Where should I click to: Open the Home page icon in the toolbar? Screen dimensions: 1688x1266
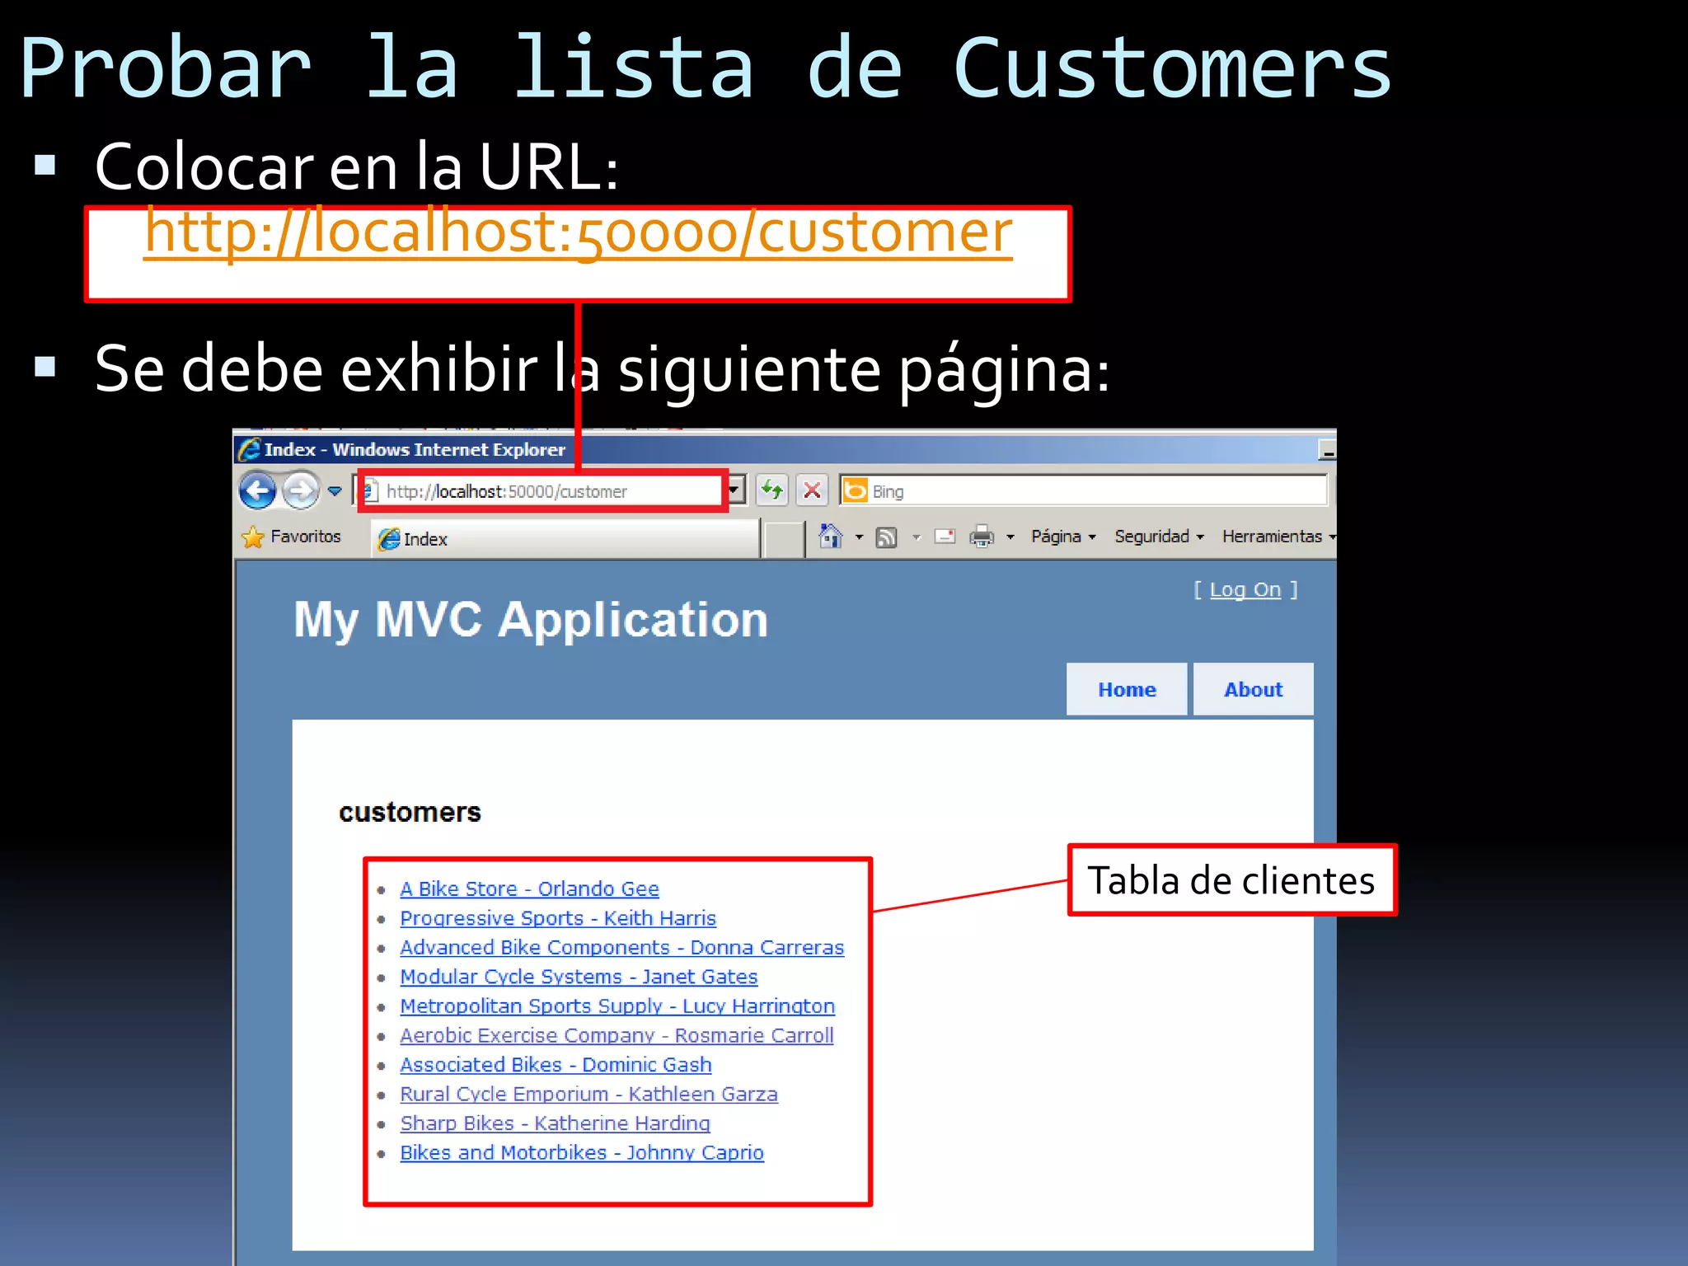tap(830, 537)
